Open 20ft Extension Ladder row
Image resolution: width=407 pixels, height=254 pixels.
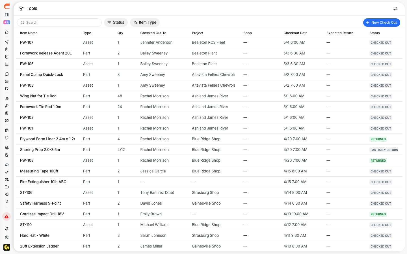click(x=209, y=246)
